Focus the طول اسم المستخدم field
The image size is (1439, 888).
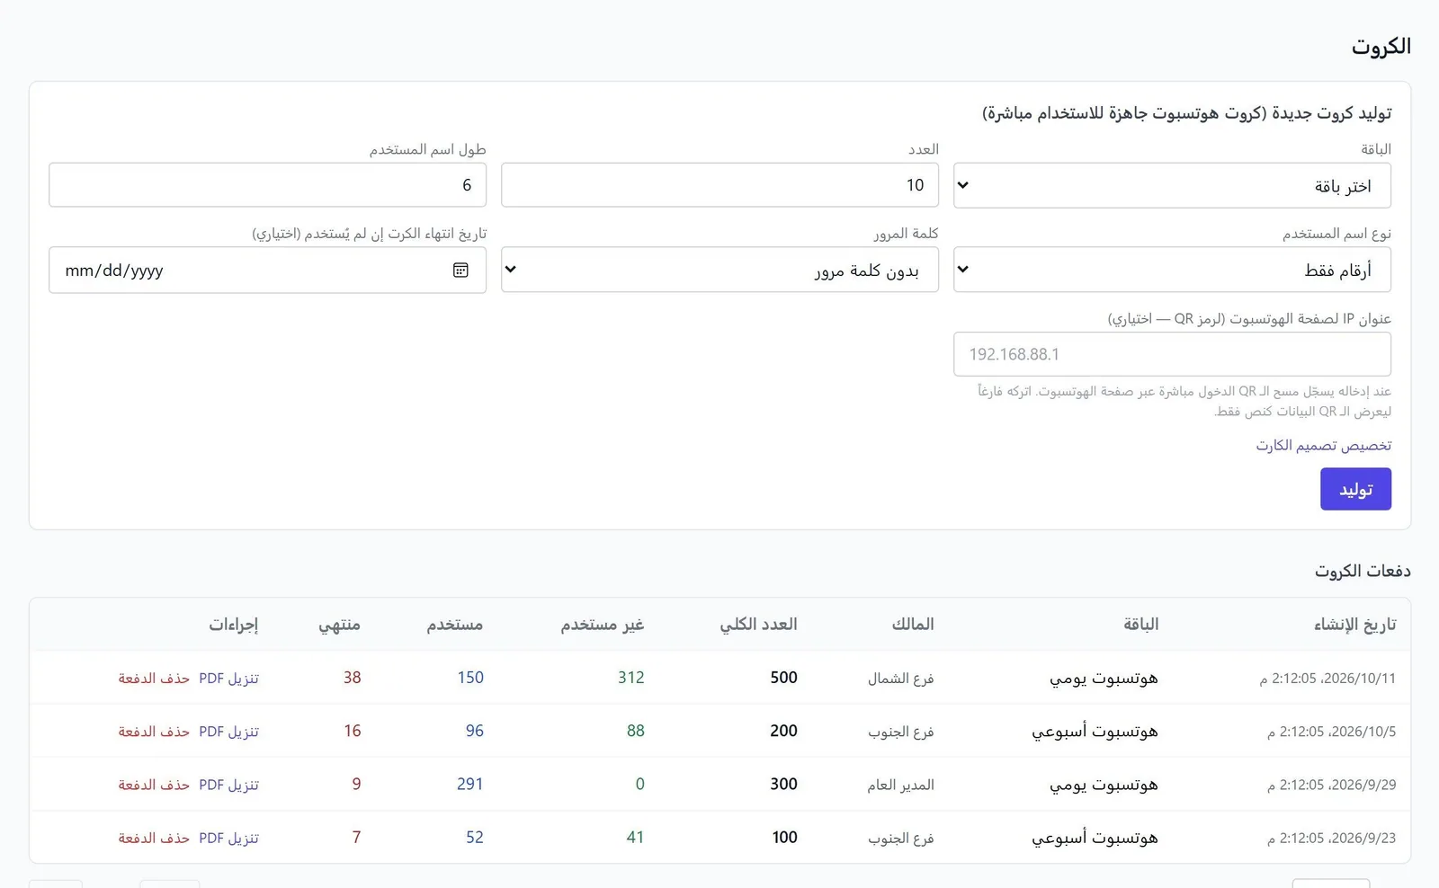click(x=267, y=185)
